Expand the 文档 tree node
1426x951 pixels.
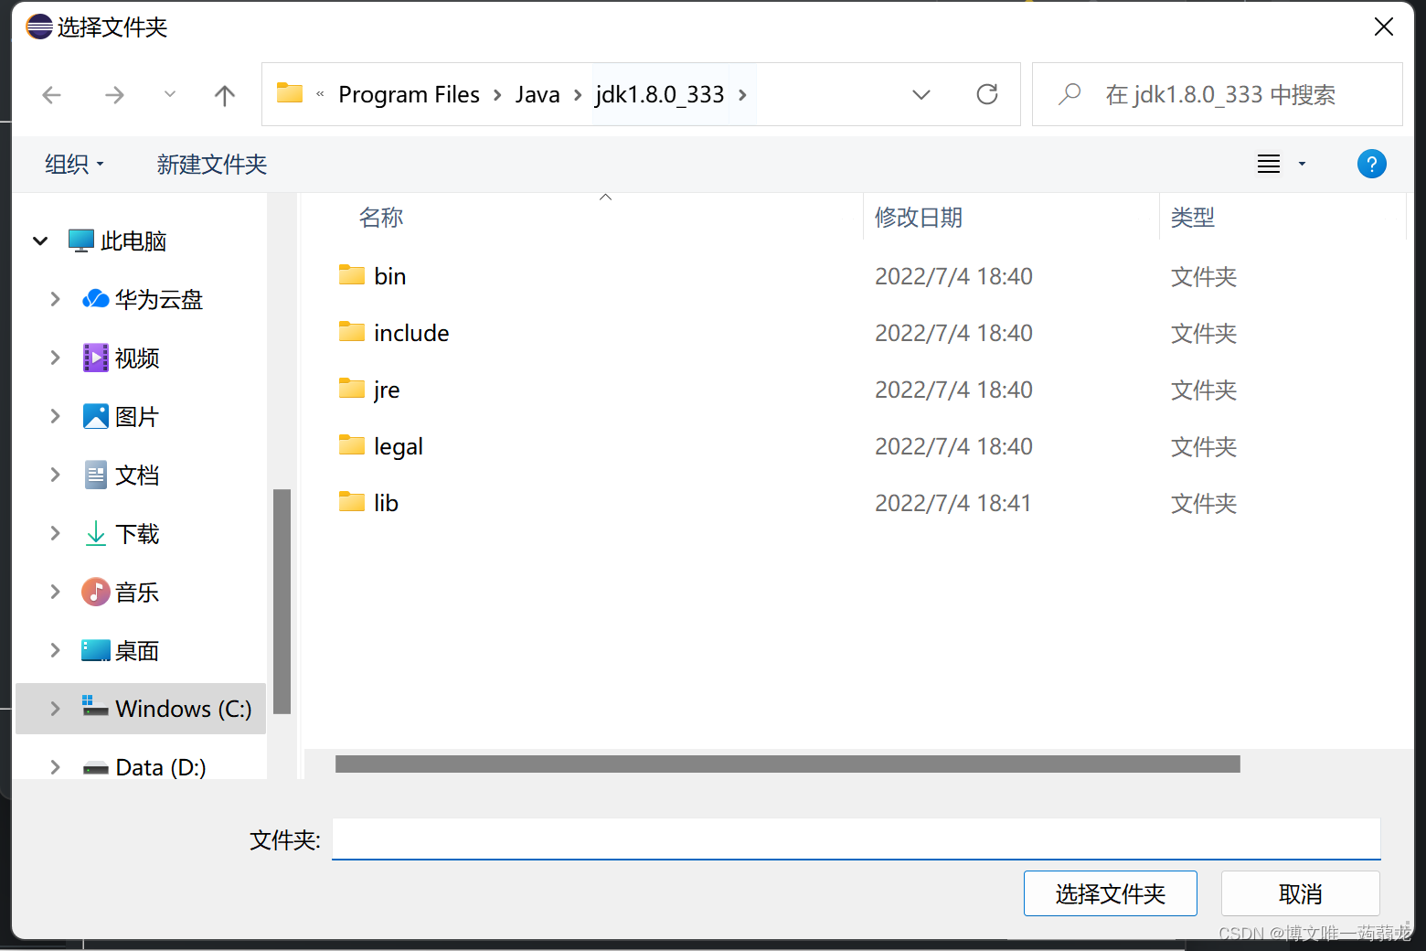click(x=55, y=475)
